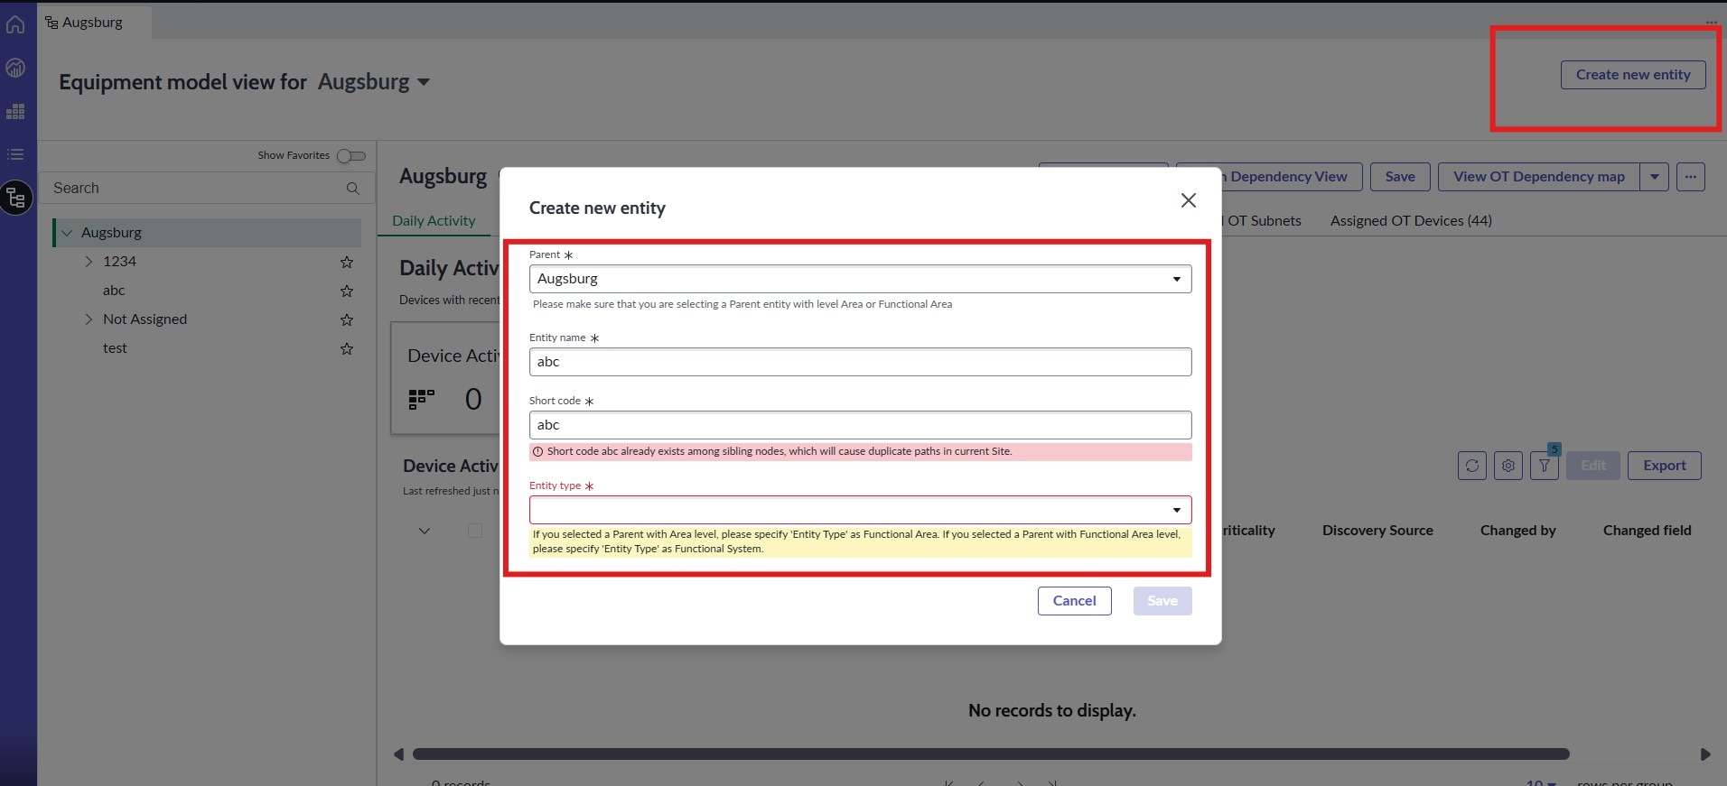Click the Export button
1727x786 pixels.
pyautogui.click(x=1665, y=466)
